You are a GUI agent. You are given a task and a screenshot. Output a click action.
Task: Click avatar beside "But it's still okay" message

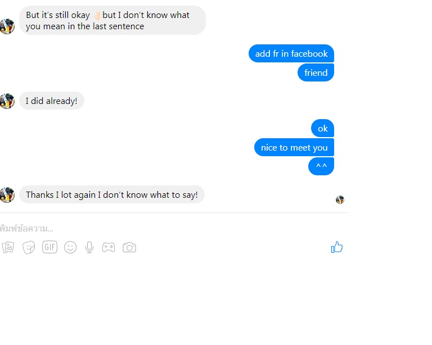point(7,26)
